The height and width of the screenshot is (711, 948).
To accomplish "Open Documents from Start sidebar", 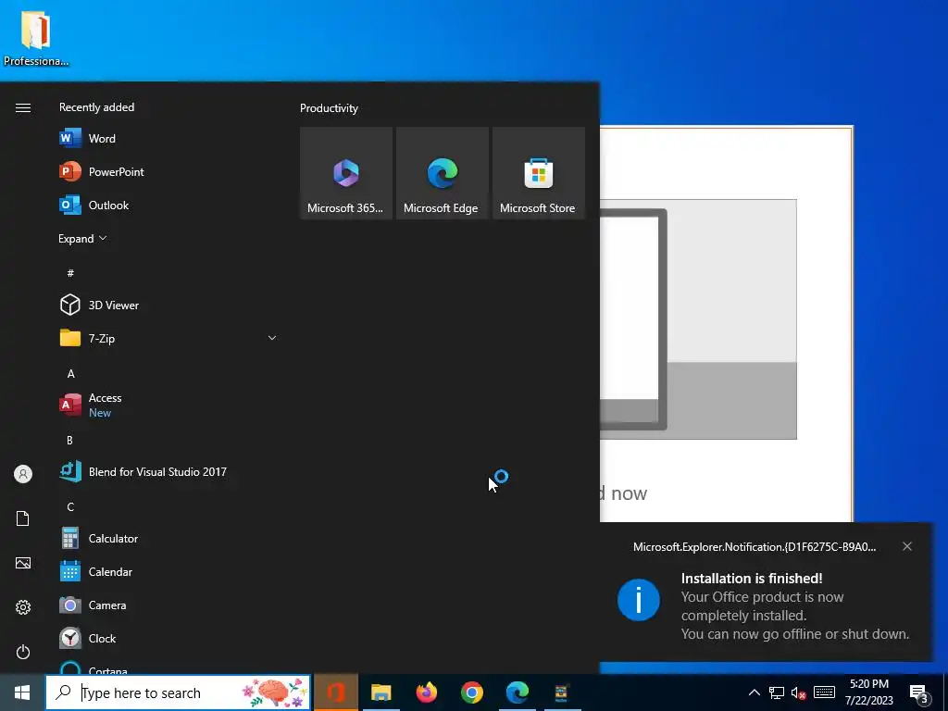I will [x=23, y=518].
